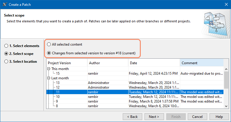Close the Create a Patch dialog

click(226, 4)
